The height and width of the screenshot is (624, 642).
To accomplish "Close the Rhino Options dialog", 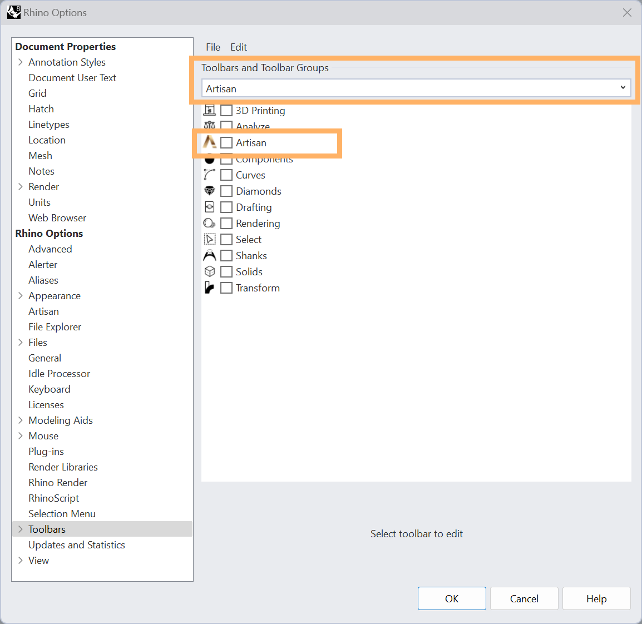I will (x=627, y=13).
